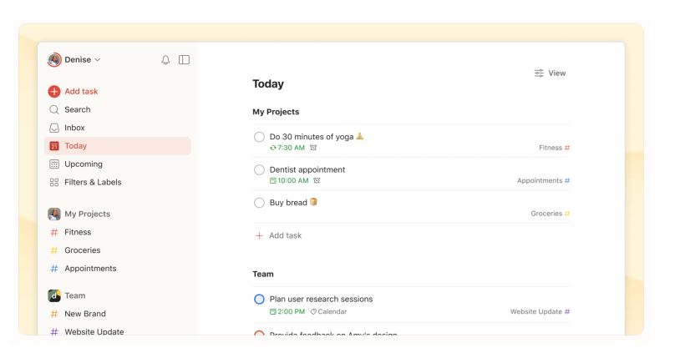Follow the Website Update link on research task

(x=540, y=311)
